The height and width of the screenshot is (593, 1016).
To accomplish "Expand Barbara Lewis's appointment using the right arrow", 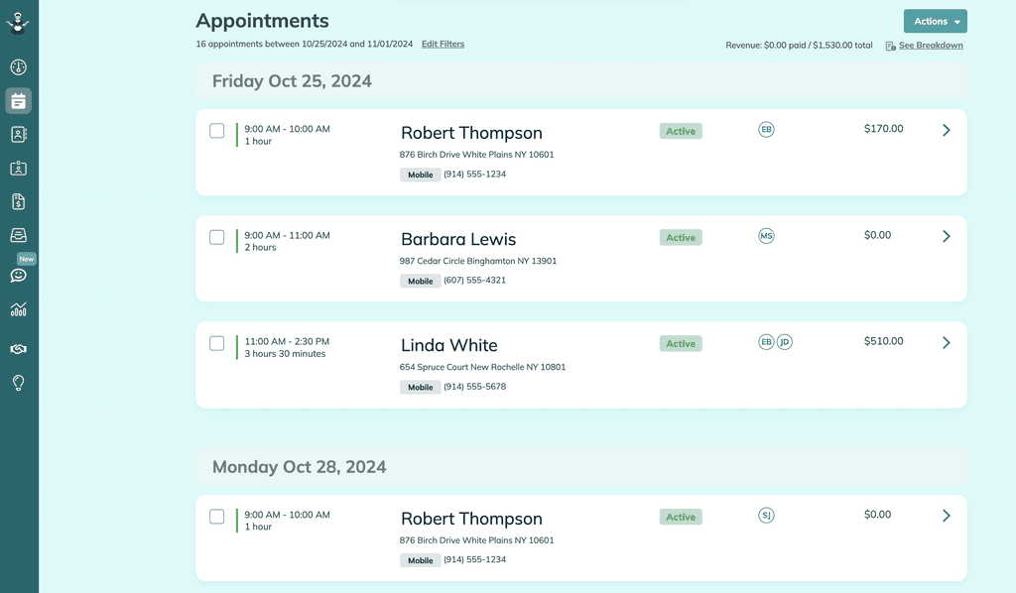I will click(946, 236).
